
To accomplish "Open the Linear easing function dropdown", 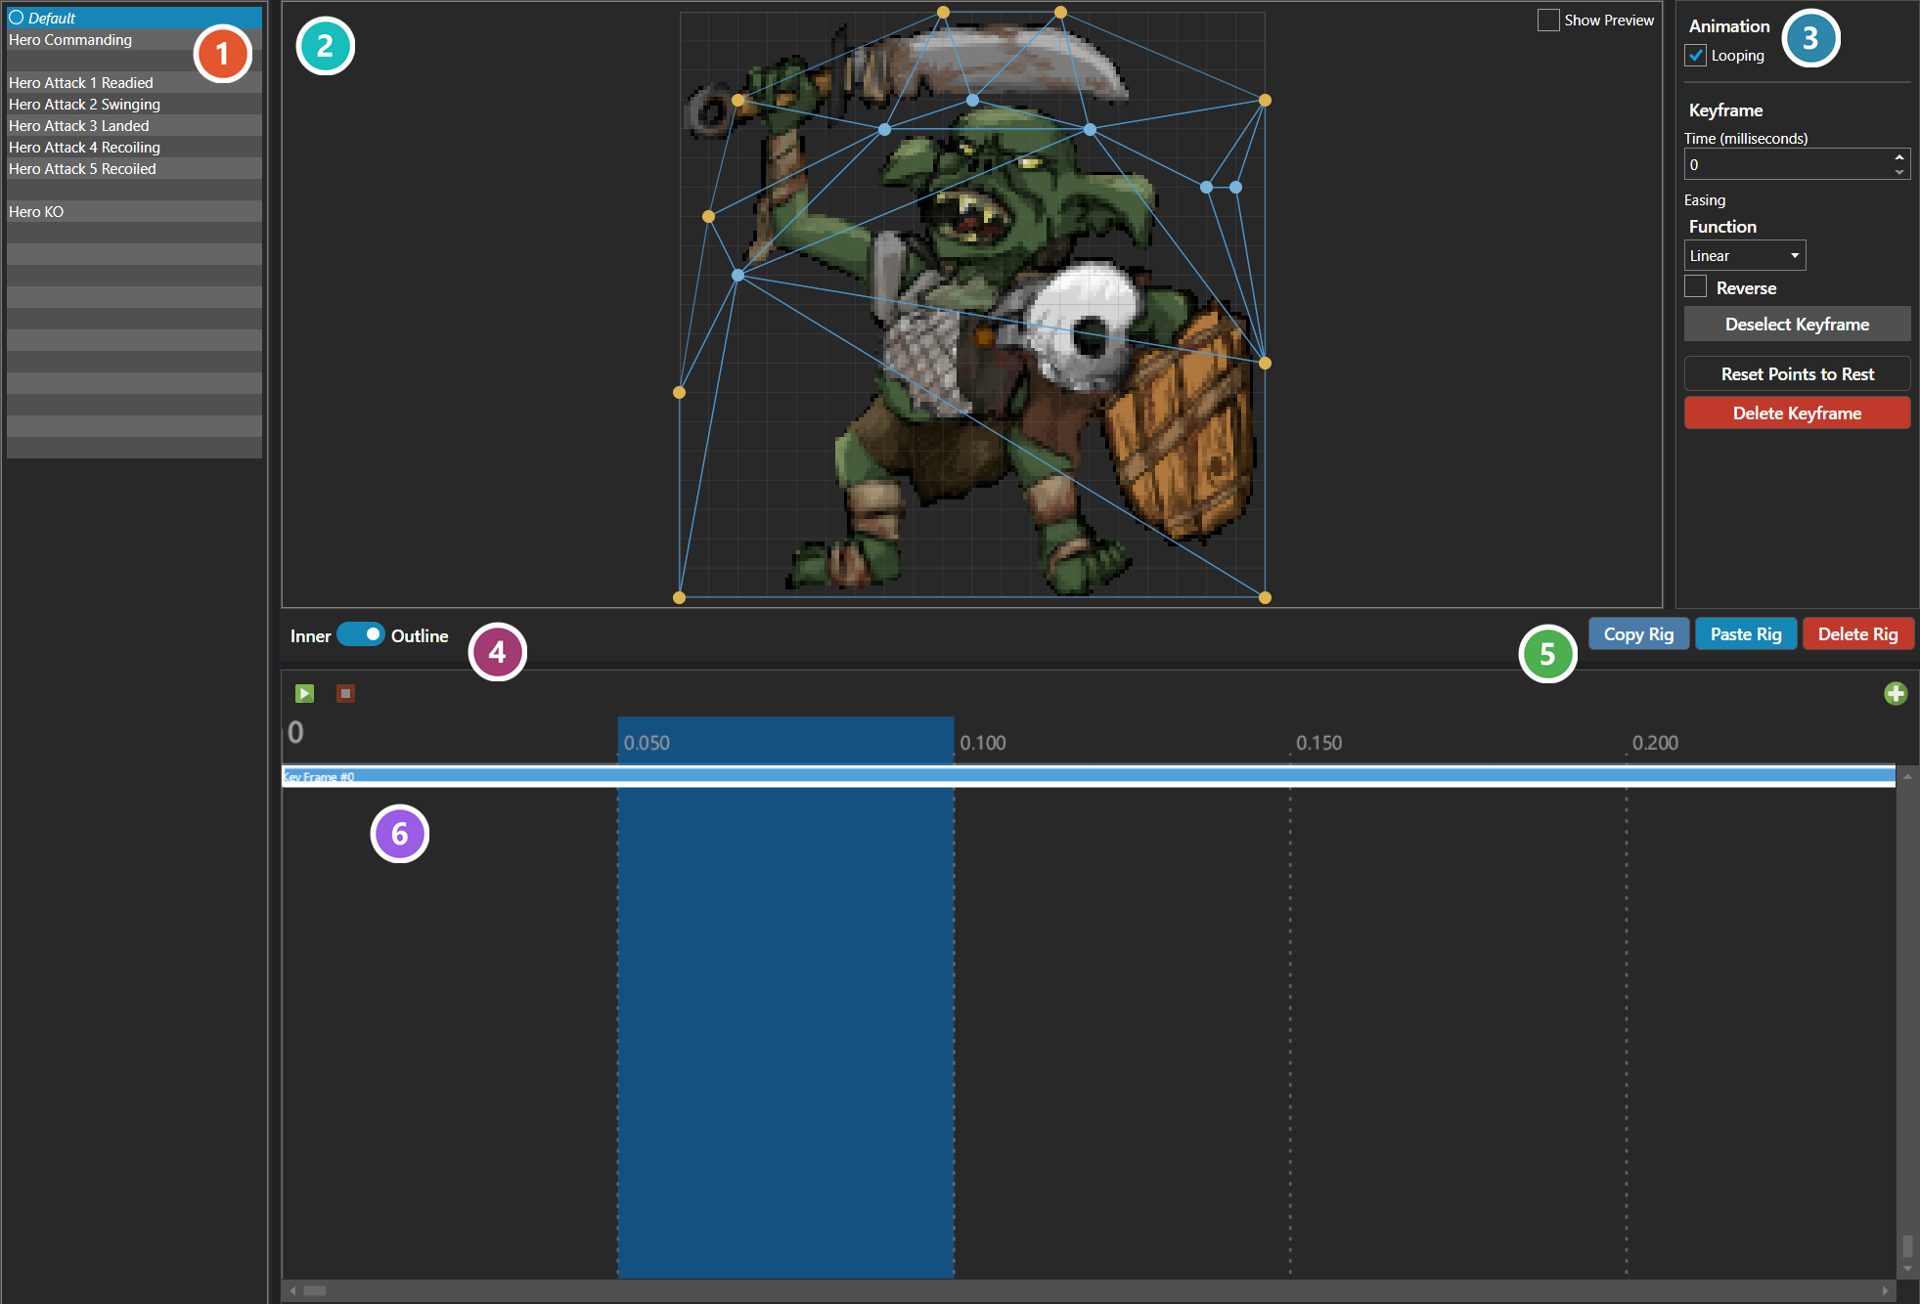I will tap(1744, 255).
